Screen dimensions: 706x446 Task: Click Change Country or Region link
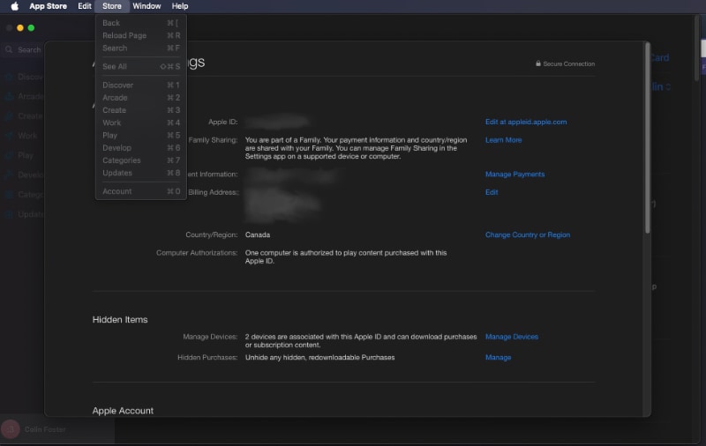pyautogui.click(x=527, y=234)
